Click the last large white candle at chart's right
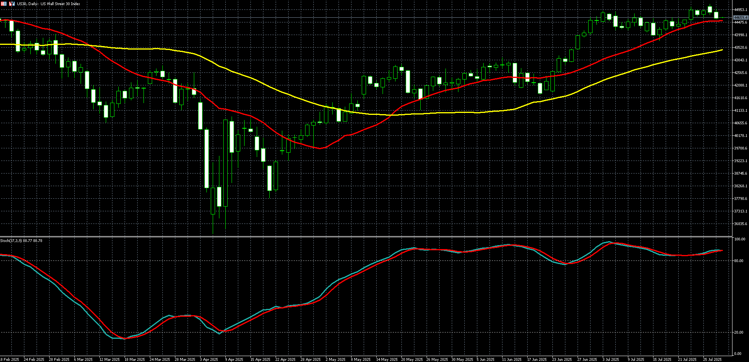Screen dimensions: 749x362 pyautogui.click(x=716, y=15)
